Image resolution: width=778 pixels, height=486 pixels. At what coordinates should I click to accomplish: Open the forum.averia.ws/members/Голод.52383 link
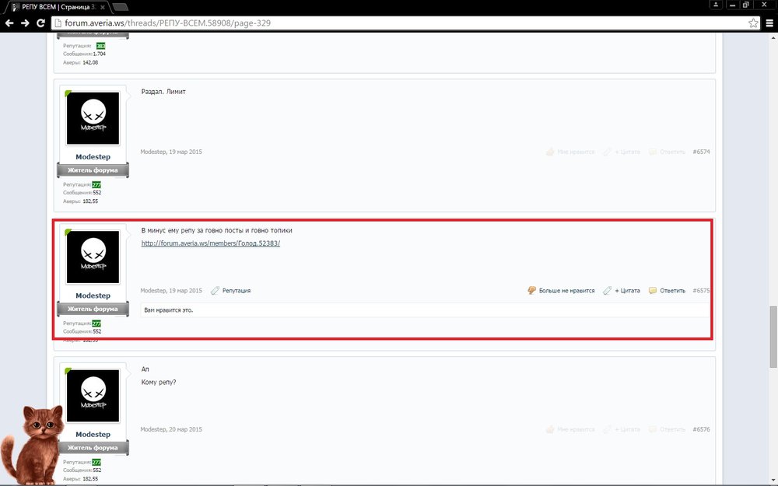click(210, 243)
